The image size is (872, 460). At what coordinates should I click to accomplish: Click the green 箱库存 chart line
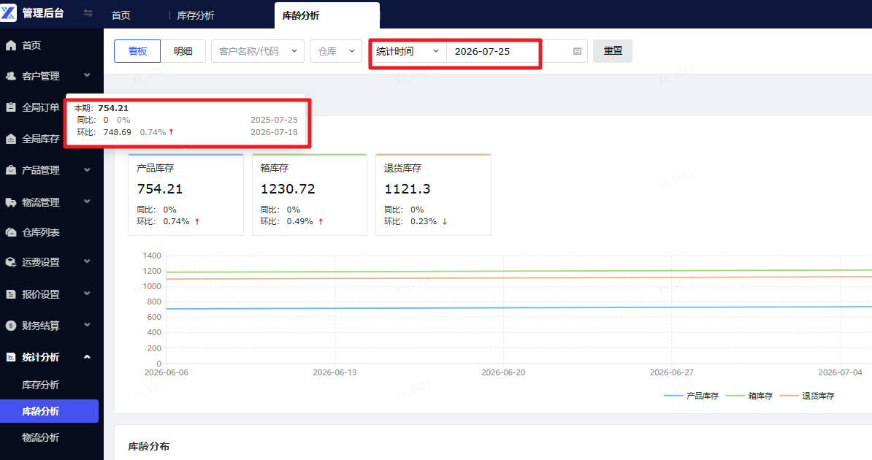click(519, 272)
